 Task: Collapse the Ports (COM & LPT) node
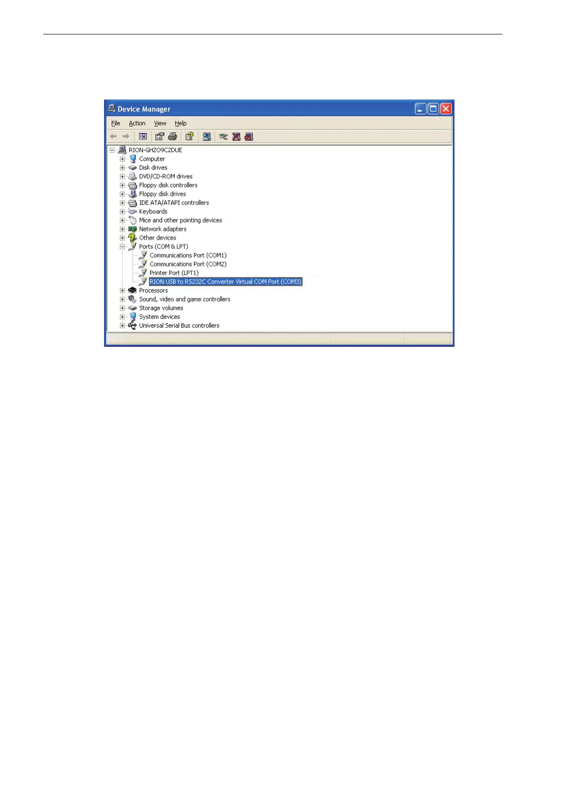pos(123,247)
